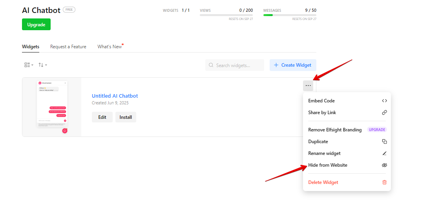Choose Share by Link menu entry
Viewport: 429px width, 202px height.
347,112
